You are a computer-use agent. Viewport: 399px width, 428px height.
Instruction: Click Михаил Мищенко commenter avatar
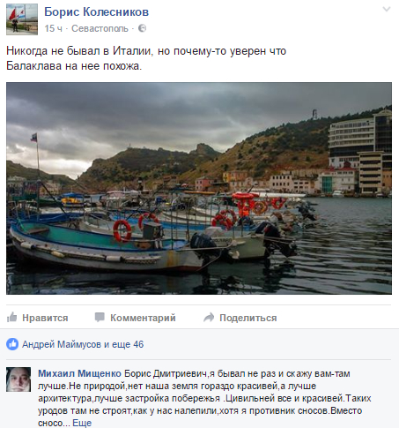coord(18,379)
